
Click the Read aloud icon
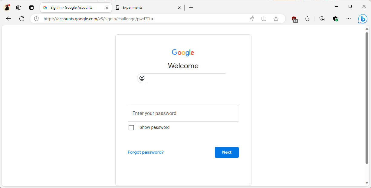[x=252, y=19]
